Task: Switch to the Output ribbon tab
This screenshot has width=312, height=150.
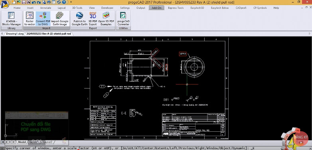Action: click(x=141, y=8)
